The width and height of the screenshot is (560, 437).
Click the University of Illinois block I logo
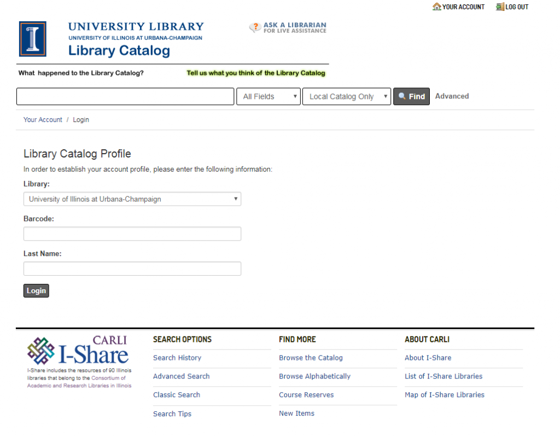tap(33, 39)
